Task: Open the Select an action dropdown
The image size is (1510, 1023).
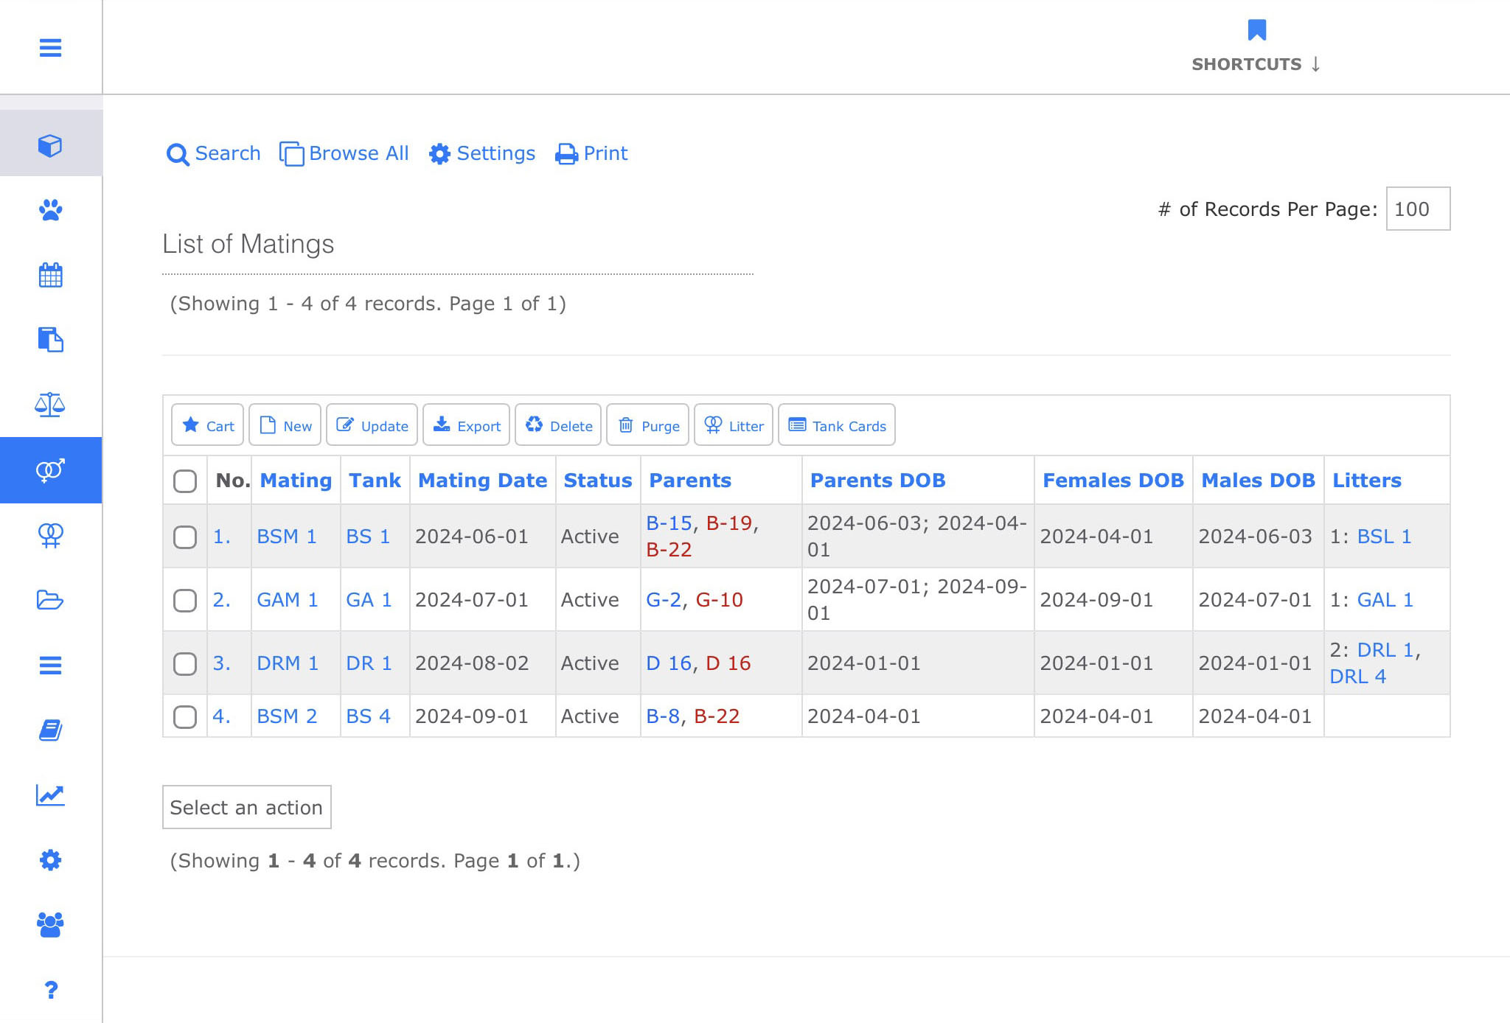Action: (247, 807)
